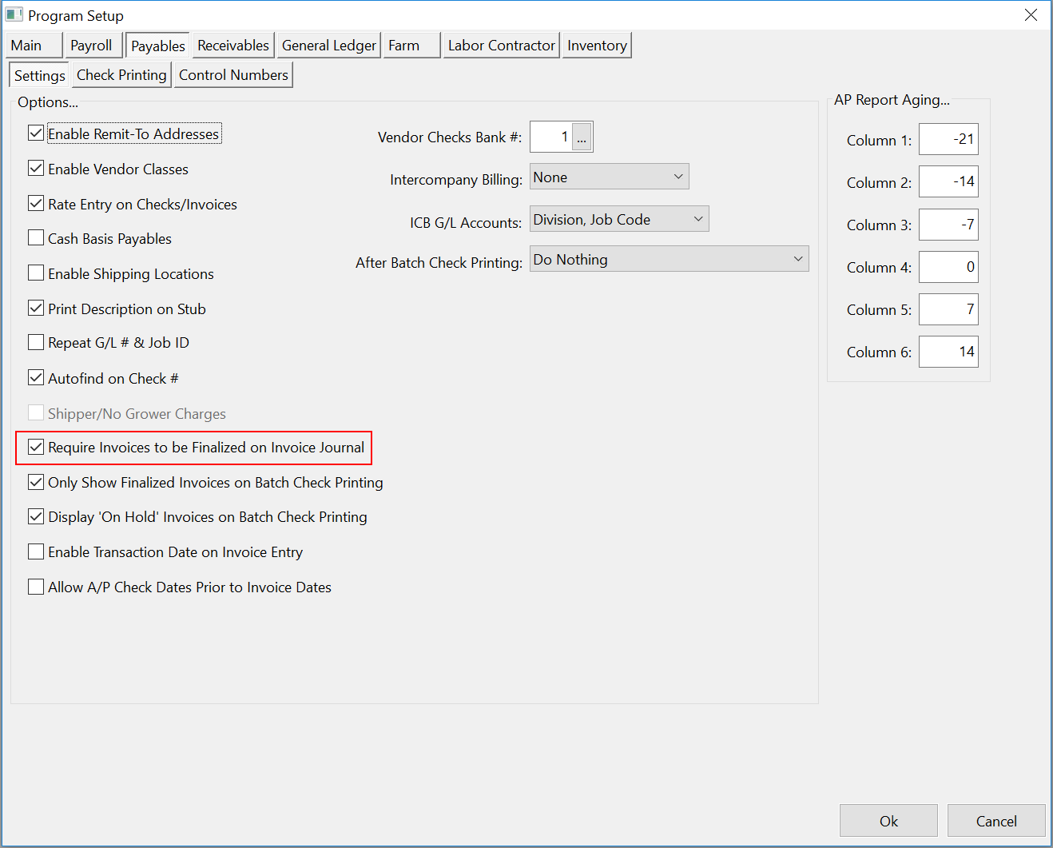Select the Payables tab
Screen dimensions: 1053x848
pos(158,46)
